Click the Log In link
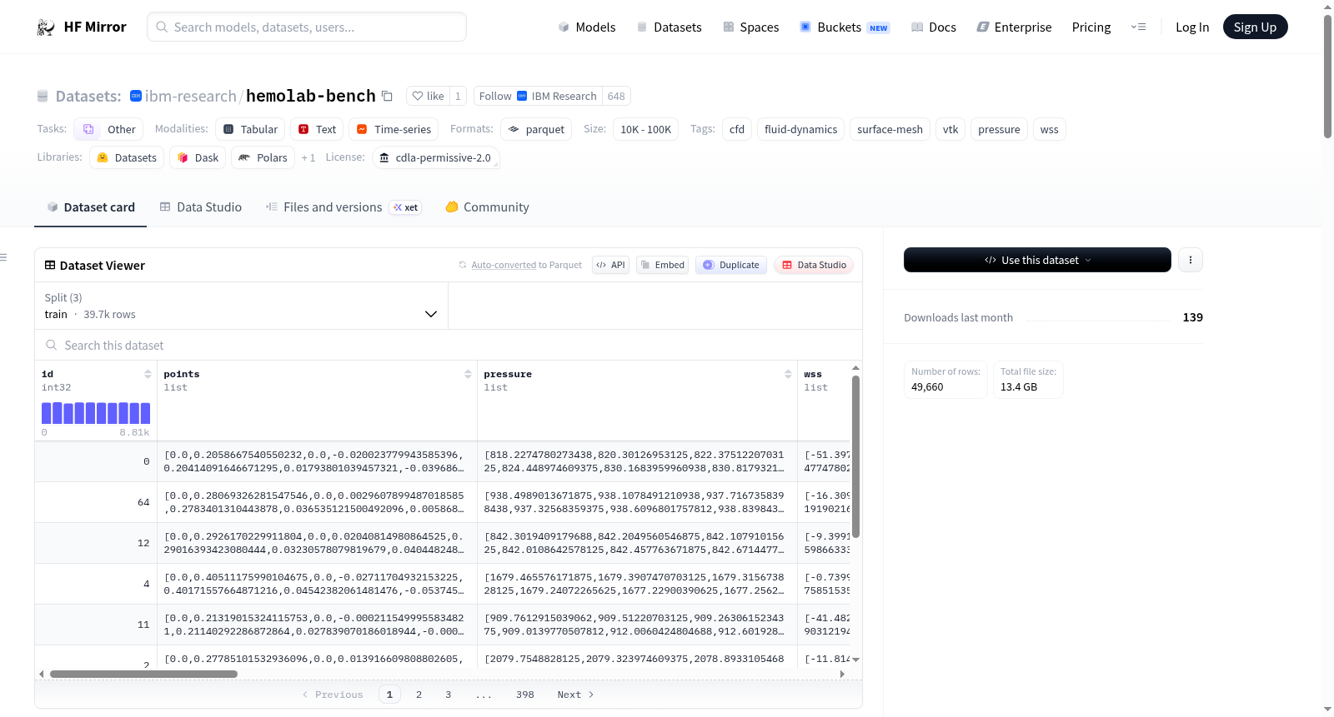 [x=1192, y=27]
